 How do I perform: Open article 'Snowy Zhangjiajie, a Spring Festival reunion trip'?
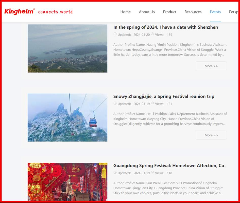pos(164,96)
